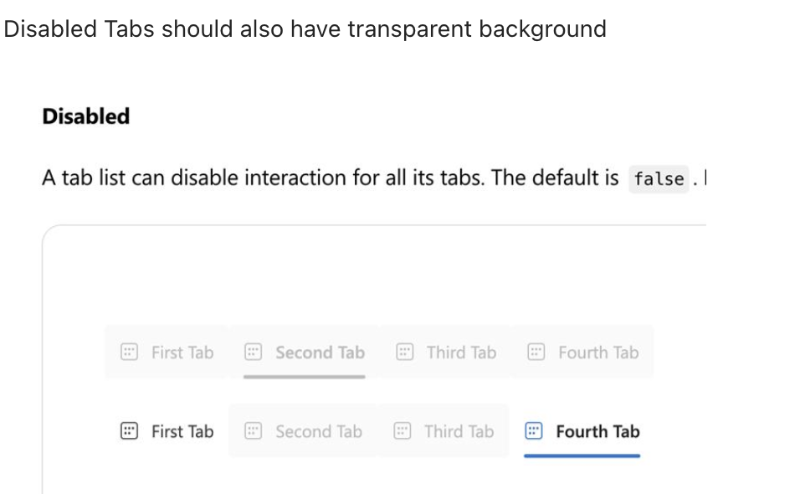
Task: Click the grid icon on bottom-row Third Tab
Action: pos(403,431)
